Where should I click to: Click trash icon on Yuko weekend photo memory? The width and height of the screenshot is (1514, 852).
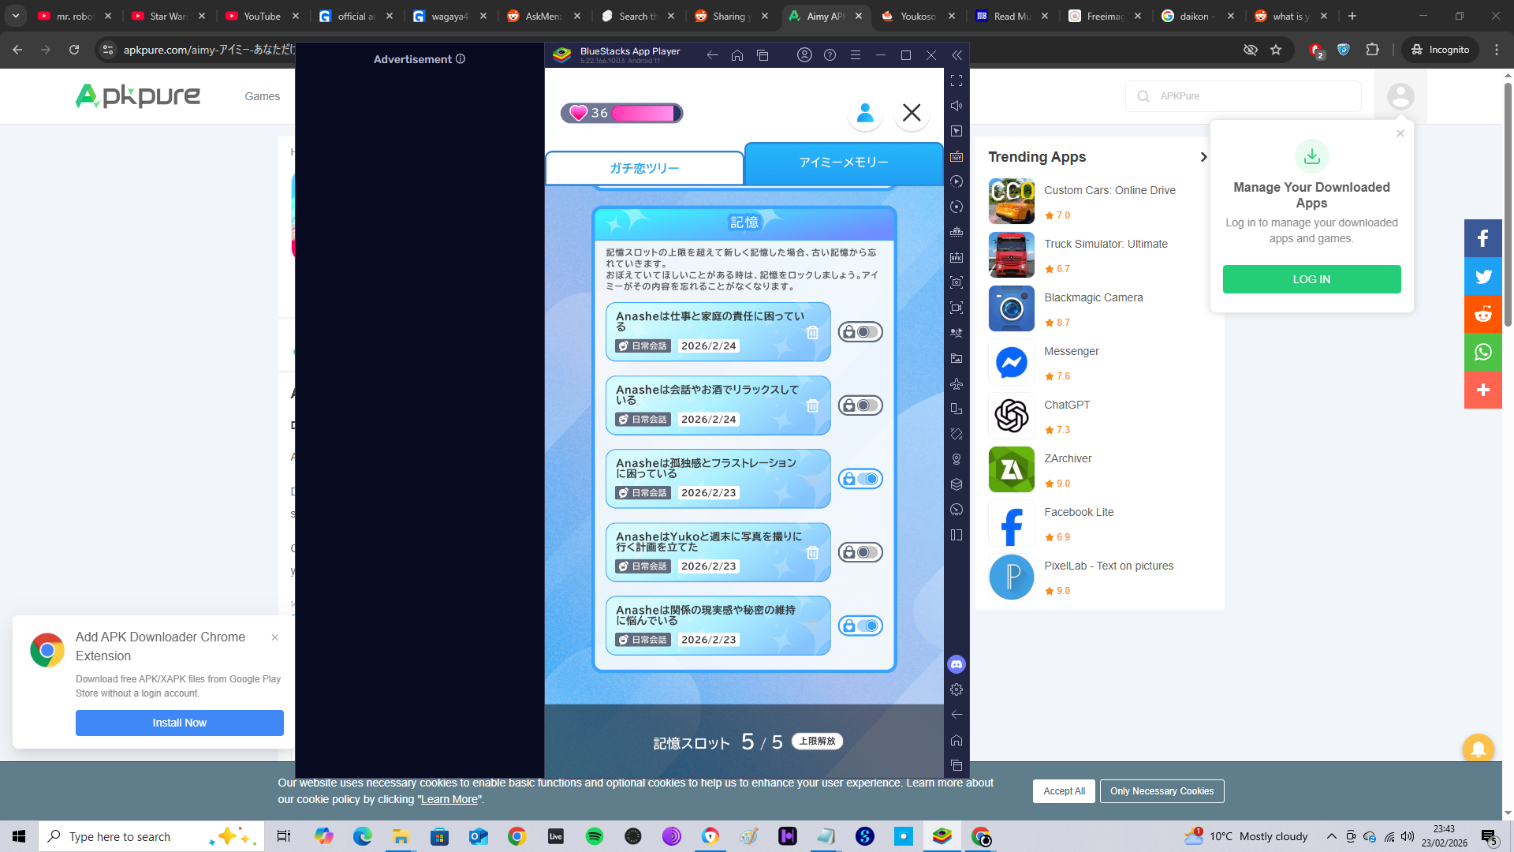pyautogui.click(x=812, y=552)
